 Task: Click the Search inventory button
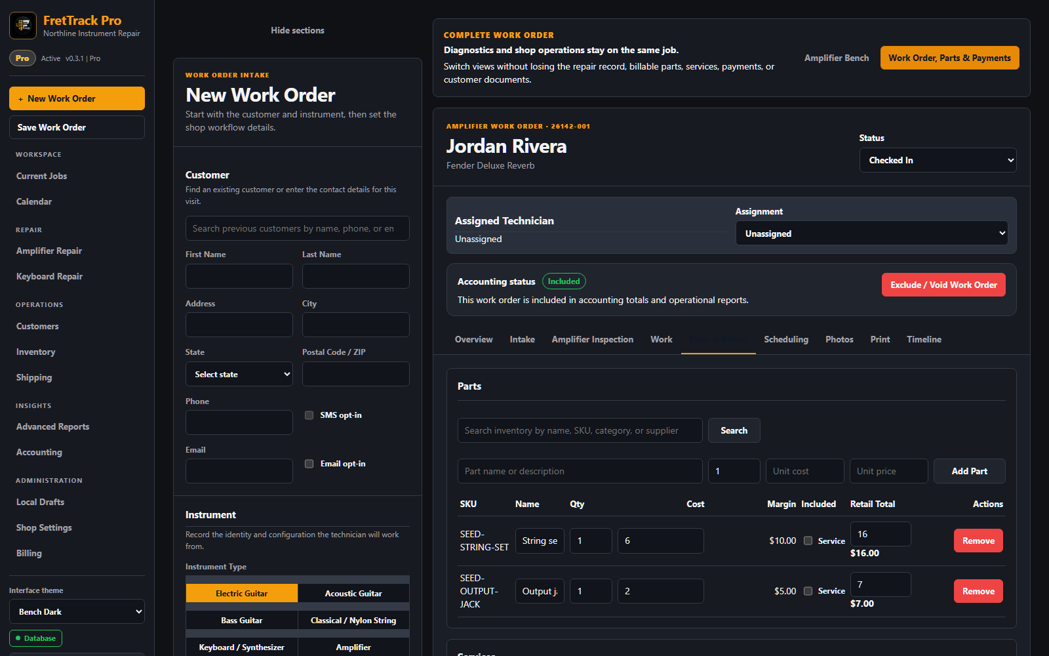click(x=734, y=430)
